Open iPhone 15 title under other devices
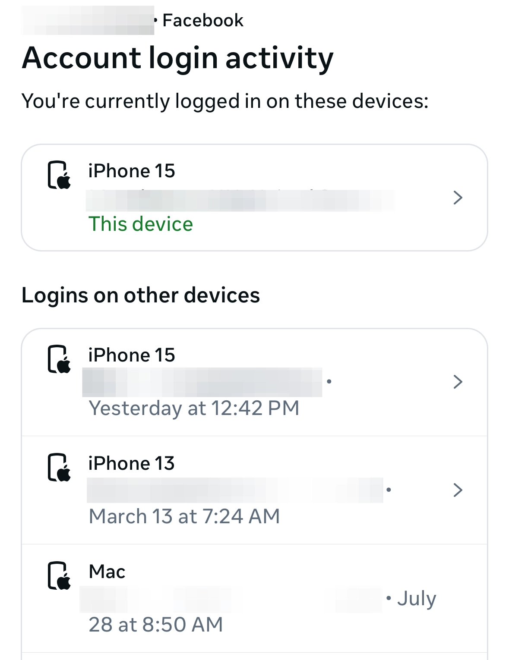The image size is (509, 660). [132, 355]
